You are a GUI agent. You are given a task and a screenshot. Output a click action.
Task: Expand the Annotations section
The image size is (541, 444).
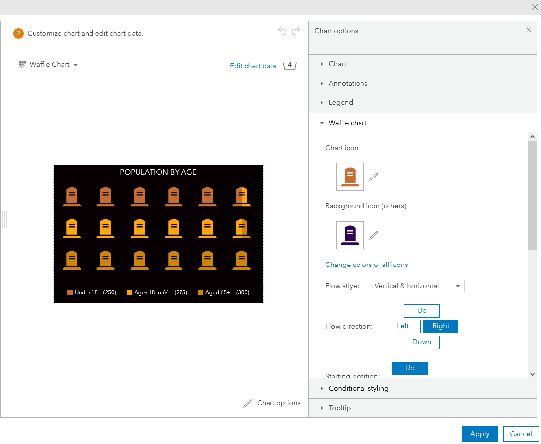[423, 83]
